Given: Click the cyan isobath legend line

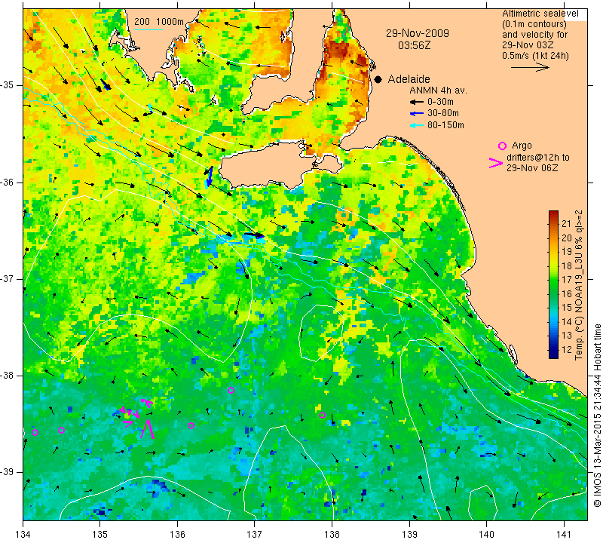Looking at the screenshot, I should (148, 29).
